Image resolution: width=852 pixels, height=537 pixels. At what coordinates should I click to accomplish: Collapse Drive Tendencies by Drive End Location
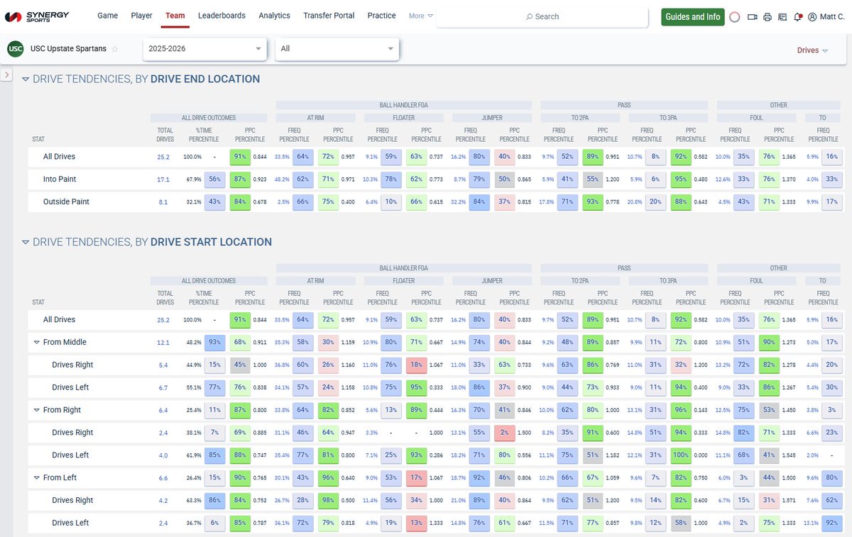pyautogui.click(x=26, y=79)
